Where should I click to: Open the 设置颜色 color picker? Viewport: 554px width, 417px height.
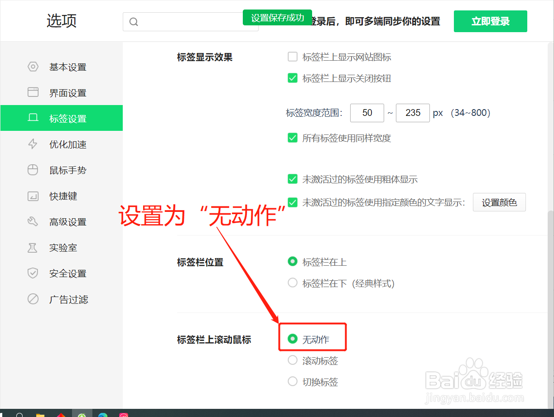point(499,202)
